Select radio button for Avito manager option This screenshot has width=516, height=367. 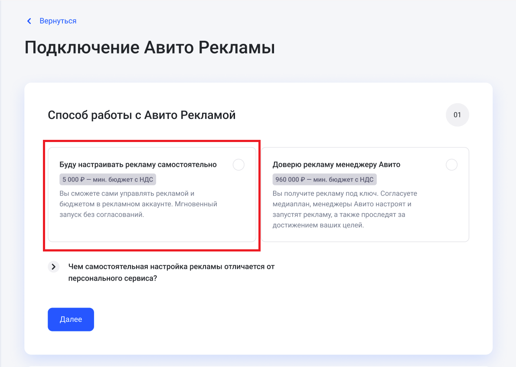452,165
